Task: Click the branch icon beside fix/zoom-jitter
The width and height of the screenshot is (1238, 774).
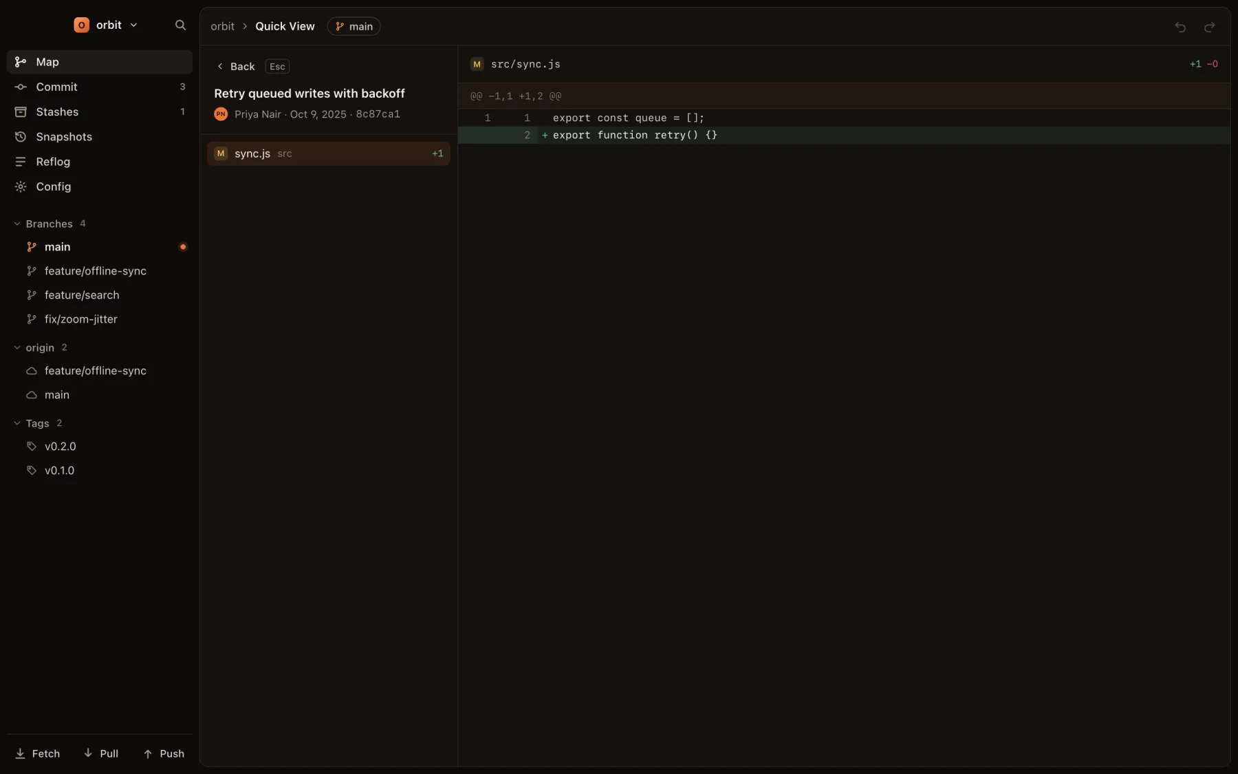Action: tap(32, 319)
